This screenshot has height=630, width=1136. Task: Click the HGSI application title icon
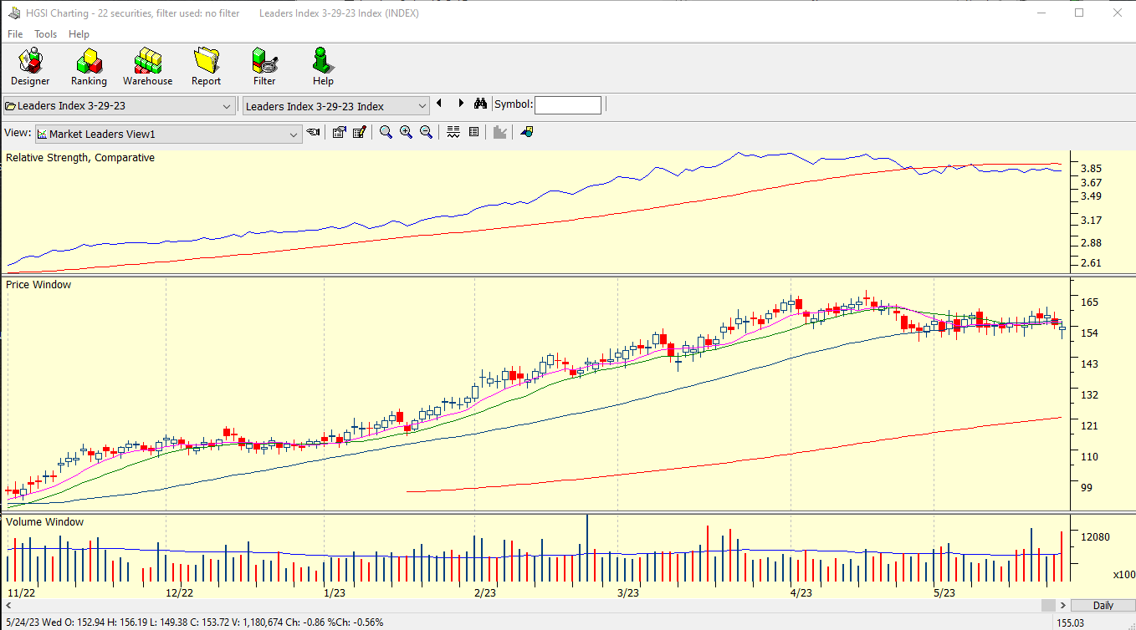coord(14,13)
